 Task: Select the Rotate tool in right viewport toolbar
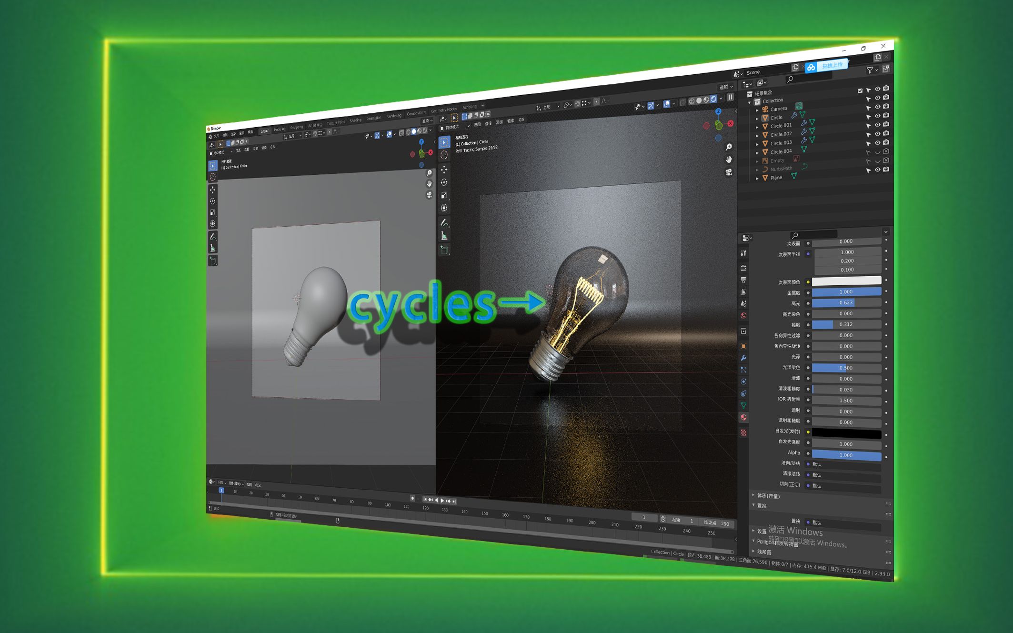(x=444, y=182)
